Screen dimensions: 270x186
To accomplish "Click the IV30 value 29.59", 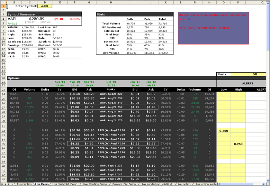I will point(25,49).
